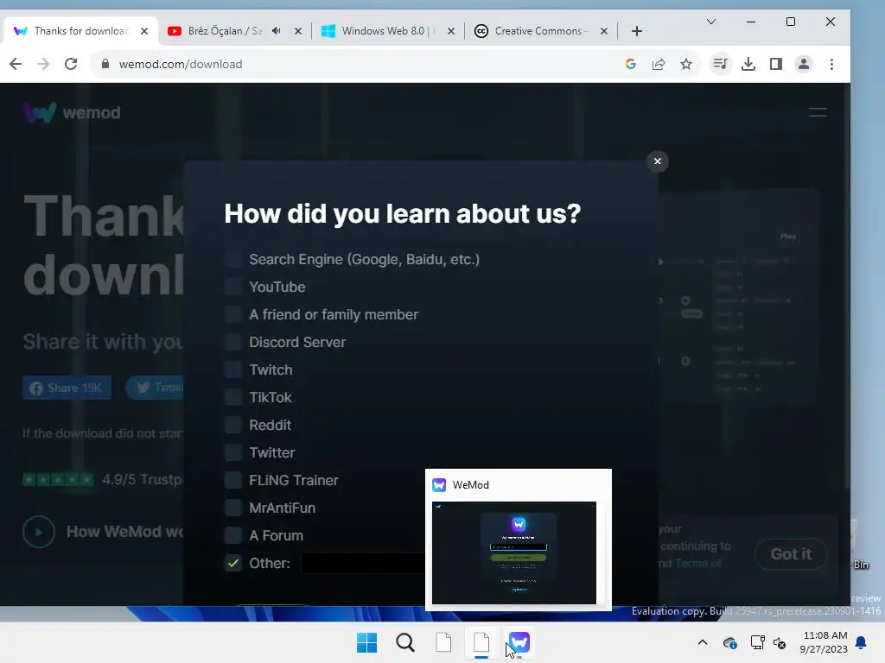
Task: Tick the YouTube checkbox
Action: (x=233, y=287)
